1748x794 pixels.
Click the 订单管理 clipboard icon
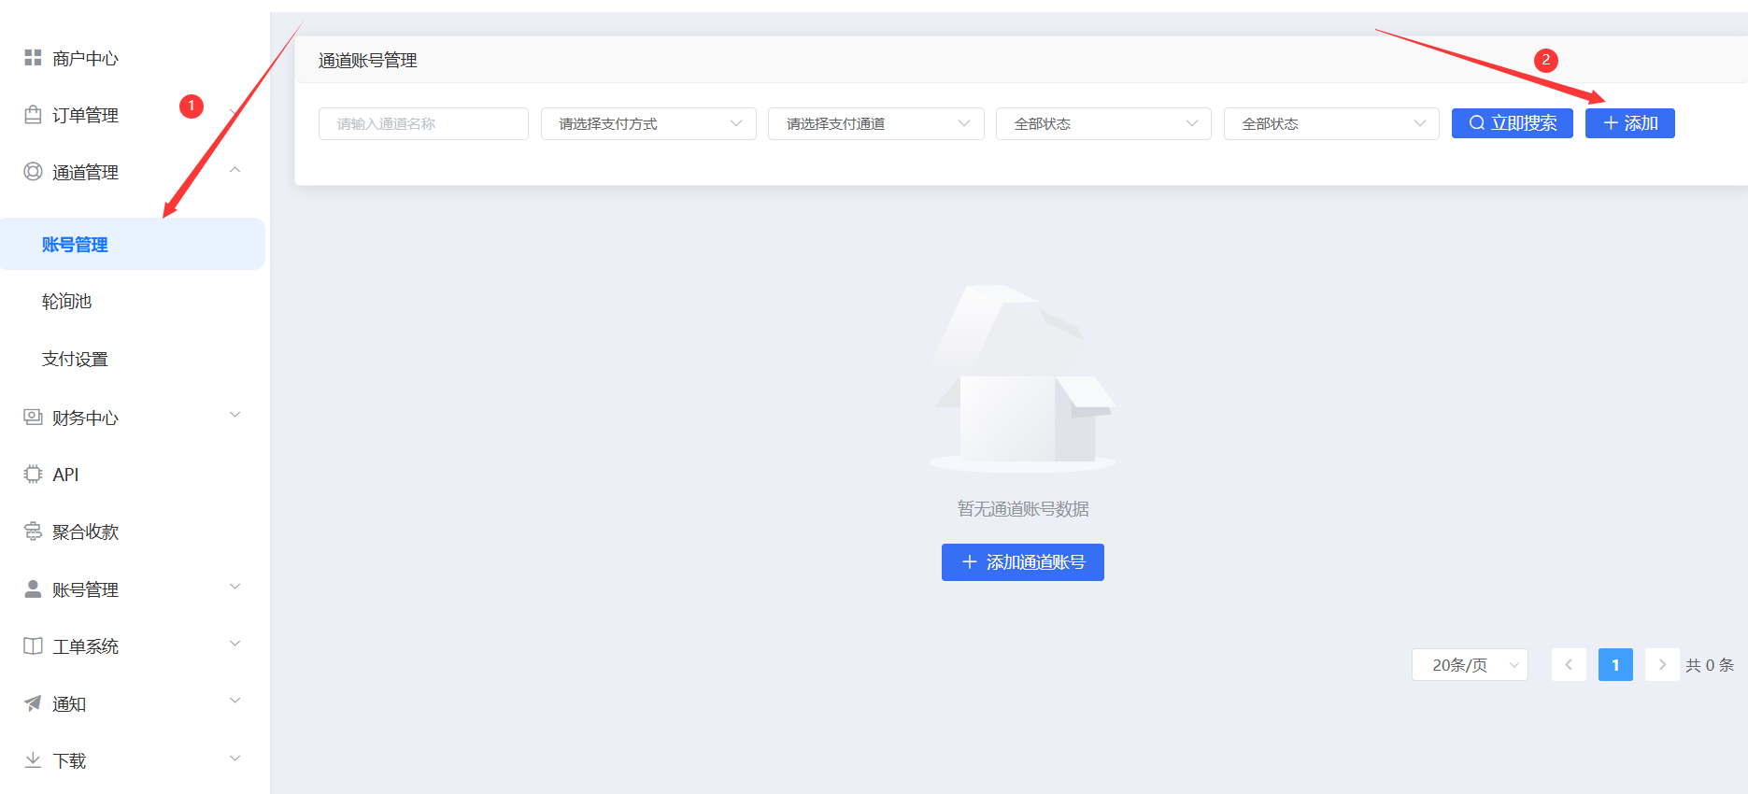(33, 115)
